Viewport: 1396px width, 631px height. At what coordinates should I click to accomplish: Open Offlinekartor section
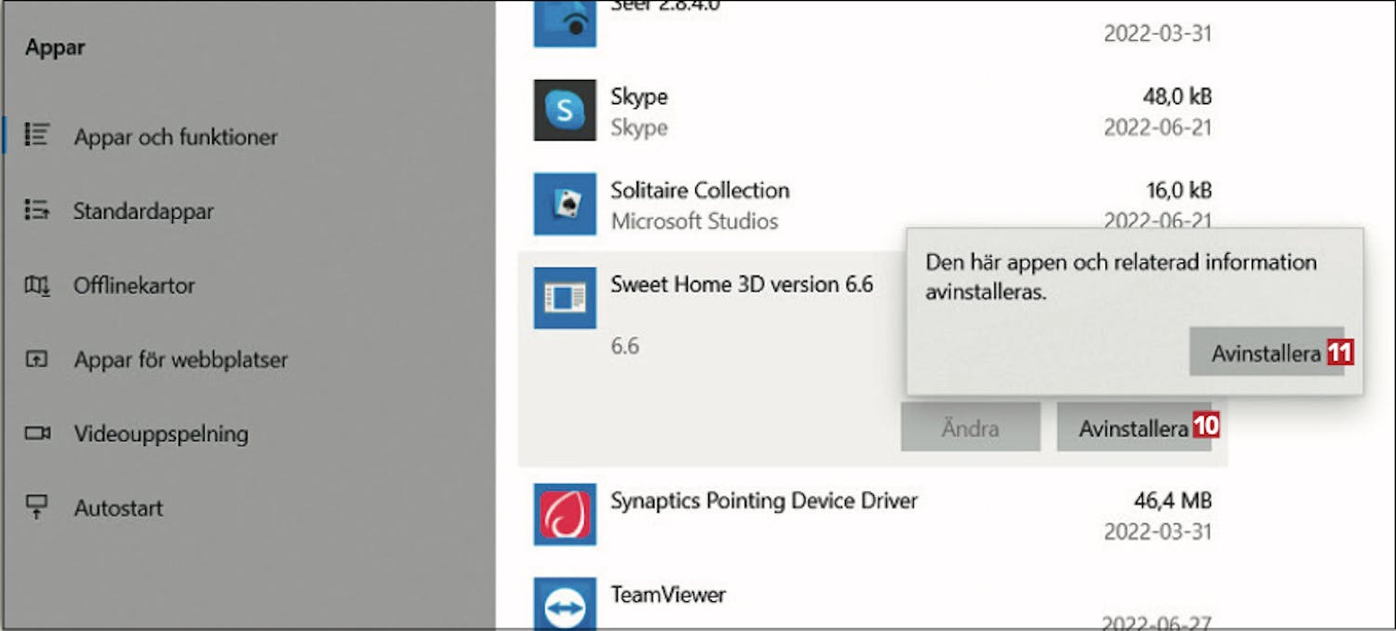tap(134, 285)
